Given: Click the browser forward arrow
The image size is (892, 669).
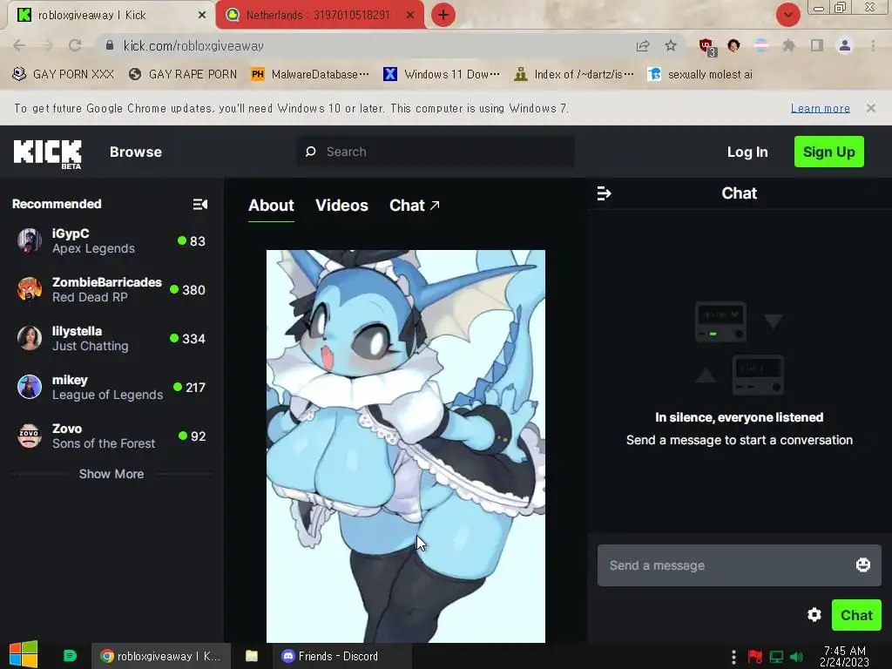Looking at the screenshot, I should (47, 45).
